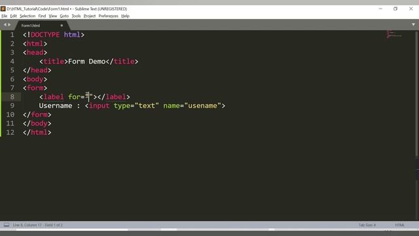Viewport: 419px width, 236px height.
Task: Open the Edit menu
Action: (x=13, y=16)
